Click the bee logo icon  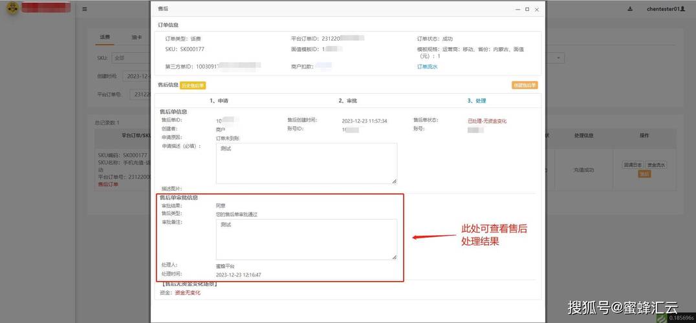12,8
